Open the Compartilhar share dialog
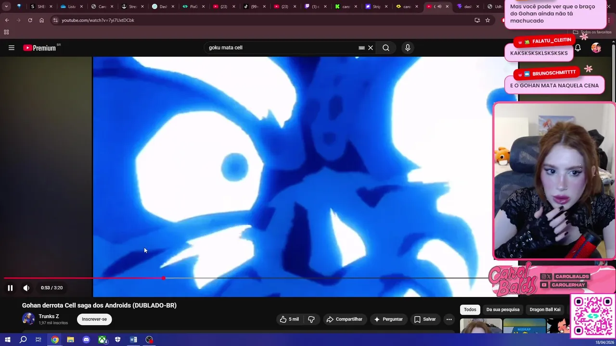 point(345,319)
